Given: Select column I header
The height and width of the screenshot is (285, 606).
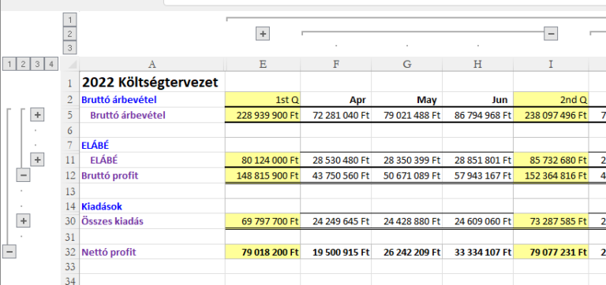Looking at the screenshot, I should coord(551,64).
